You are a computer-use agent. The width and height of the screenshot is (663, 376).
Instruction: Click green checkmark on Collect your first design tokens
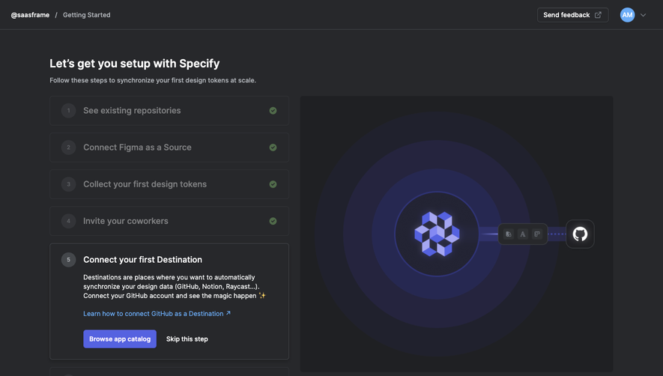click(x=273, y=184)
